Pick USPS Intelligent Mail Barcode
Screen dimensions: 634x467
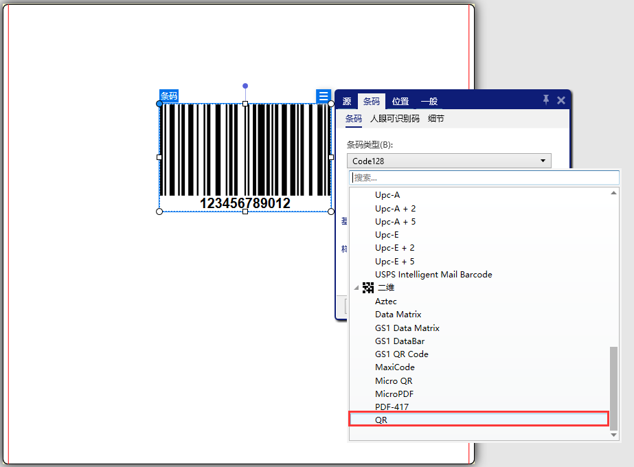(433, 275)
